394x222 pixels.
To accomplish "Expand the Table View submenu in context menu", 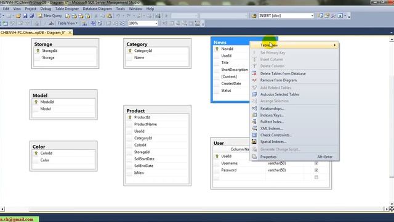I will 294,45.
